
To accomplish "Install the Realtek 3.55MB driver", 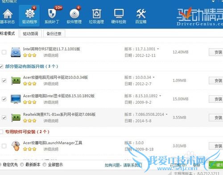I will pos(216,118).
